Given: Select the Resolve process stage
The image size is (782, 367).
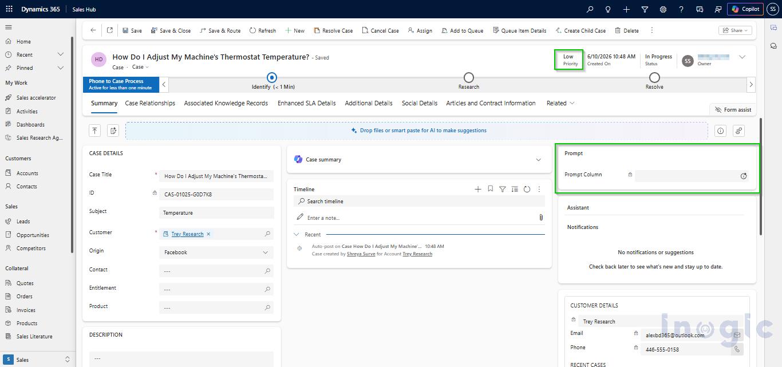Looking at the screenshot, I should point(654,77).
